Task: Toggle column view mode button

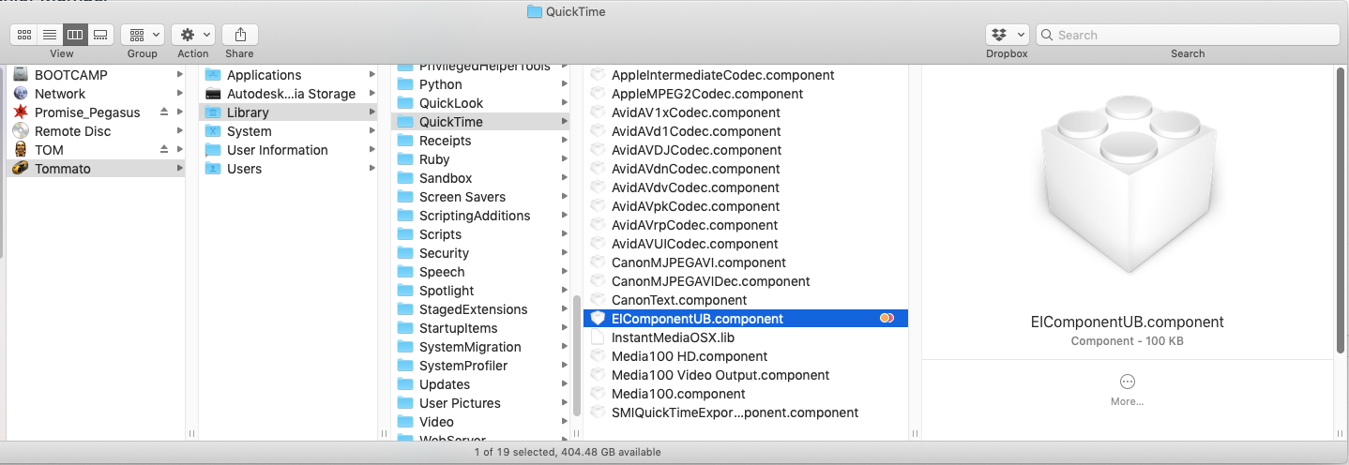Action: 75,35
